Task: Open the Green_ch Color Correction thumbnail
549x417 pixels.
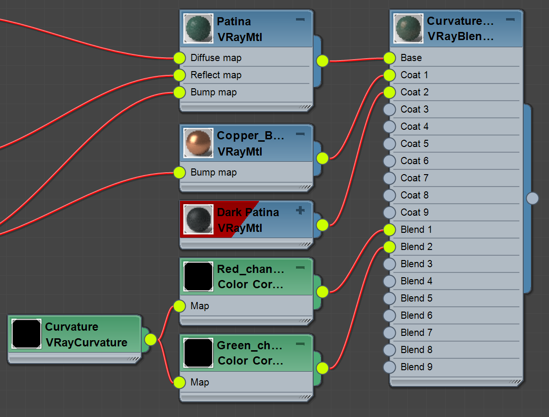Action: [198, 353]
